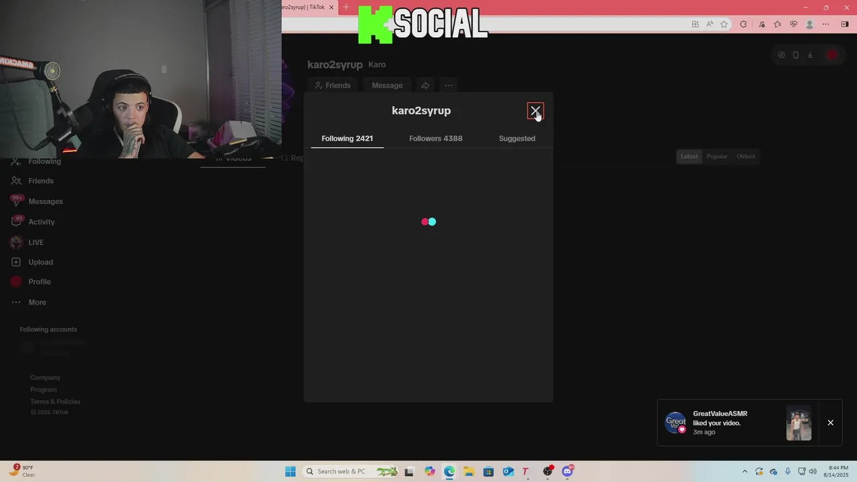Close the karo2syrup following dialog
This screenshot has height=482, width=857.
click(535, 111)
